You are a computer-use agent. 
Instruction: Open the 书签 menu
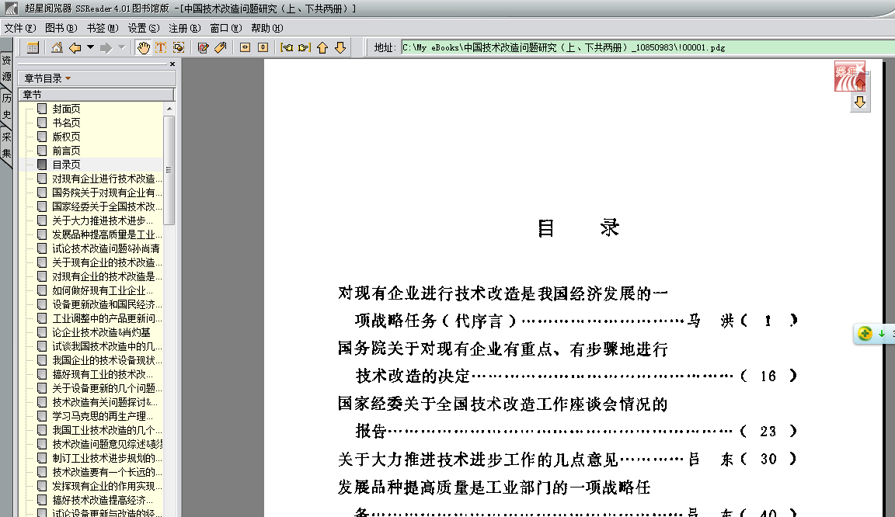(103, 28)
